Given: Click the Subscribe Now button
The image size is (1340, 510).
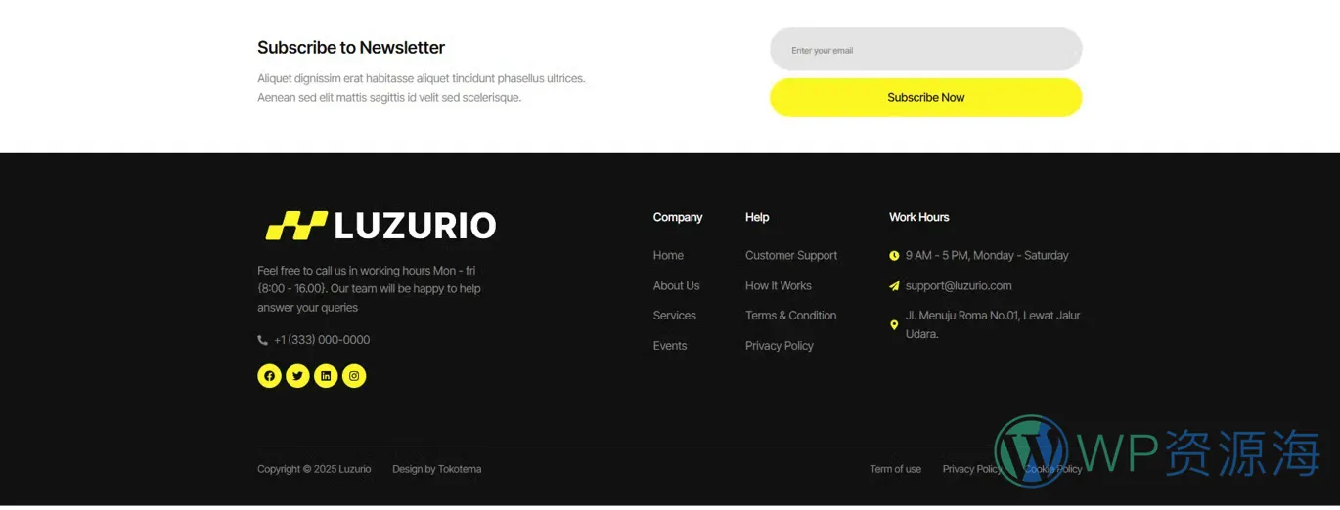Looking at the screenshot, I should [925, 98].
